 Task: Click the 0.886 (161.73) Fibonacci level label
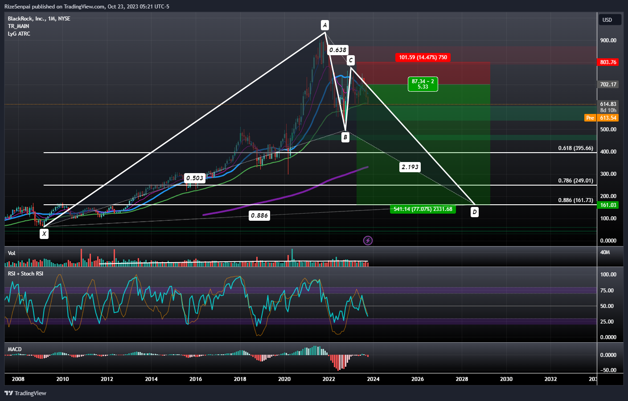click(x=575, y=200)
